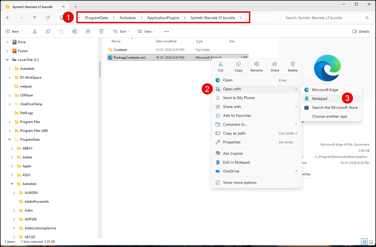The height and width of the screenshot is (247, 376).
Task: Click the Copy icon in toolbar
Action: 48,31
